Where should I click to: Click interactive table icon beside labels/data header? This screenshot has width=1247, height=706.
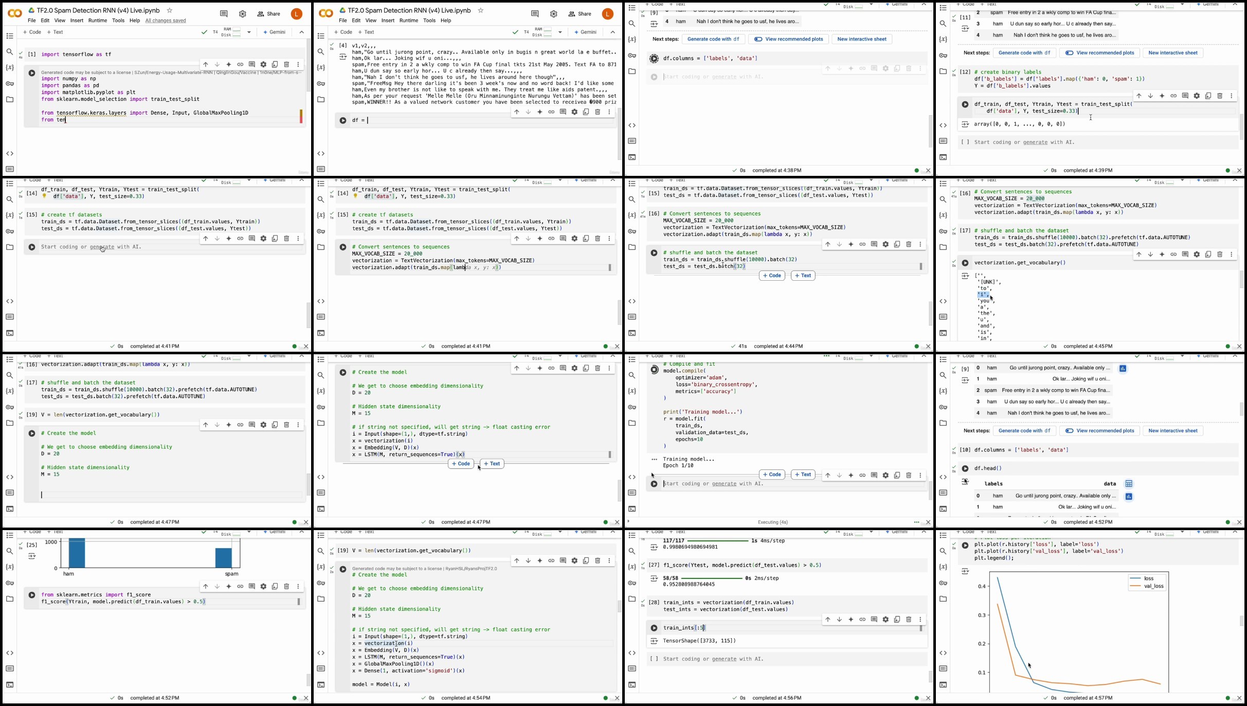click(1129, 484)
